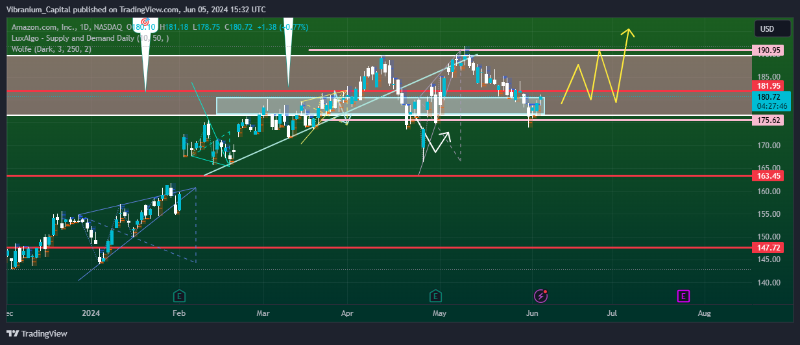Click the May label on time axis
The height and width of the screenshot is (345, 800).
click(440, 313)
